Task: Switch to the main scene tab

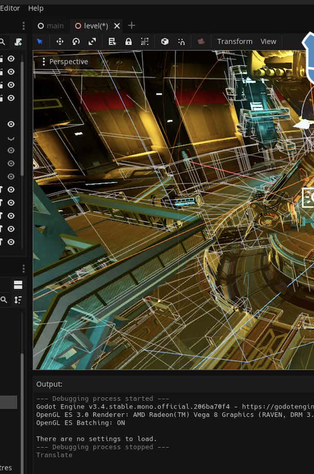Action: [x=51, y=26]
